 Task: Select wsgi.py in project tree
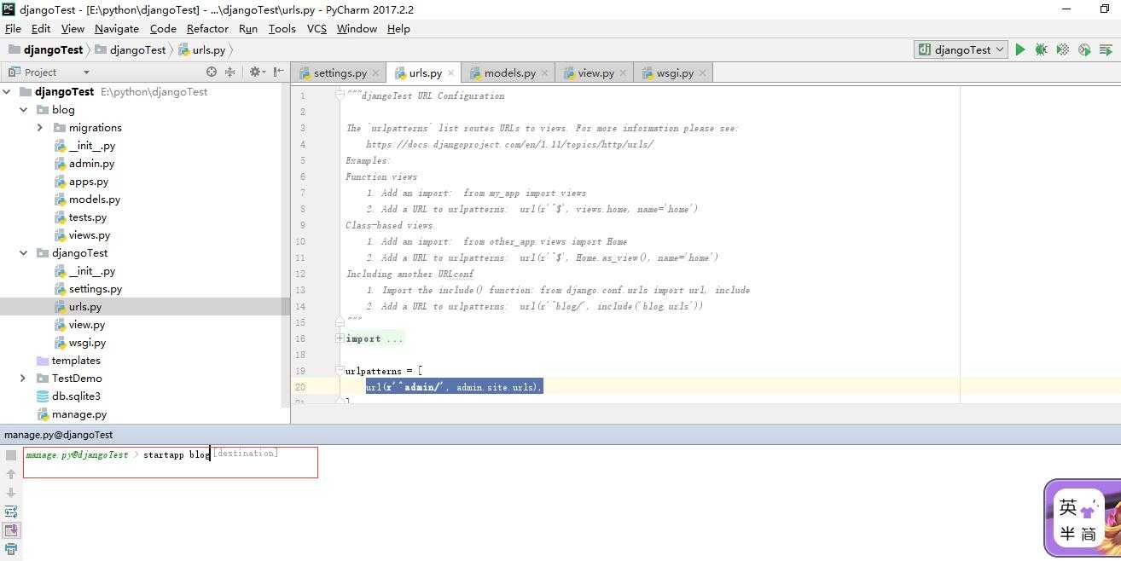point(87,342)
